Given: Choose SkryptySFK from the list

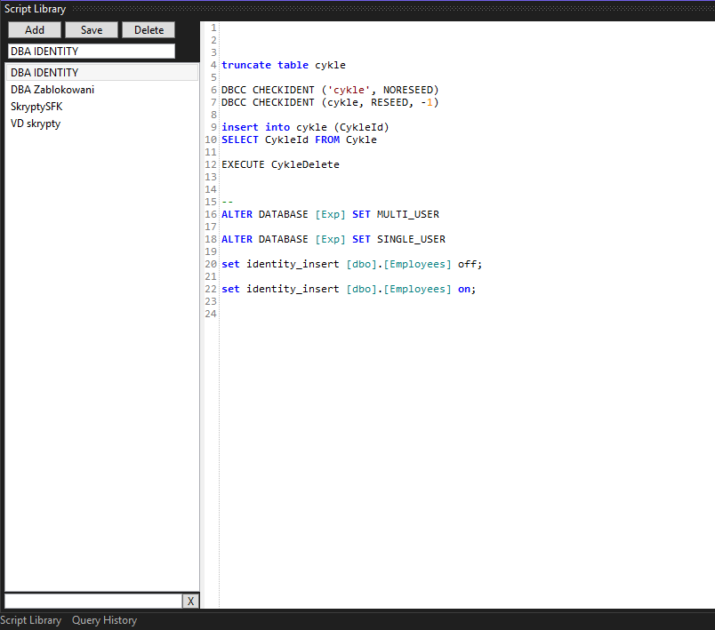Looking at the screenshot, I should tap(36, 107).
